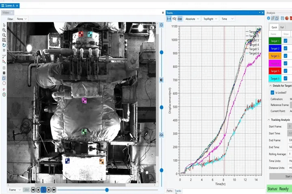The width and height of the screenshot is (292, 194).
Task: Click the brightness sun icon
Action: pos(161,25)
